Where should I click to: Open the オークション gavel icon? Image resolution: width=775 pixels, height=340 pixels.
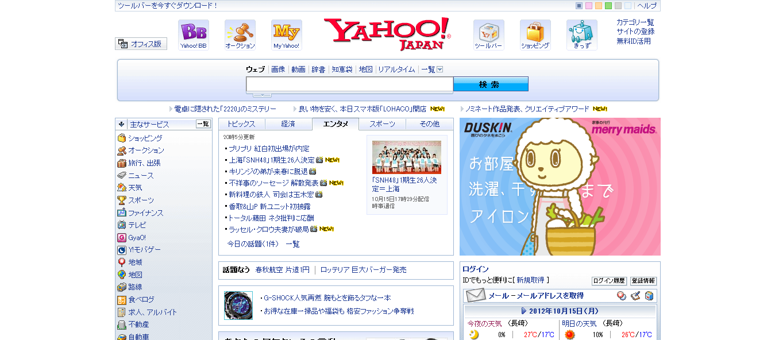pos(240,35)
